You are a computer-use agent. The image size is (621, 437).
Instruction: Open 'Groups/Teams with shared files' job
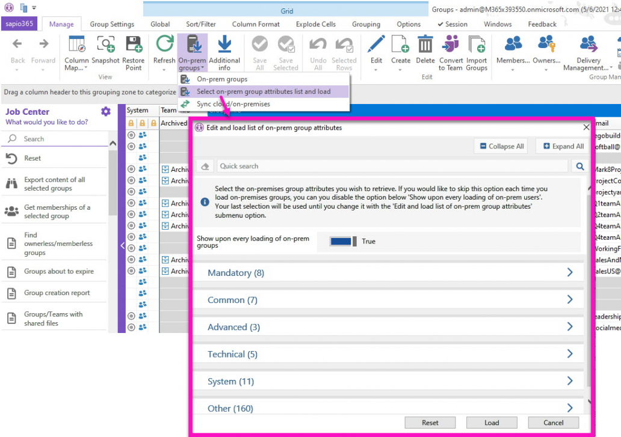pyautogui.click(x=55, y=319)
